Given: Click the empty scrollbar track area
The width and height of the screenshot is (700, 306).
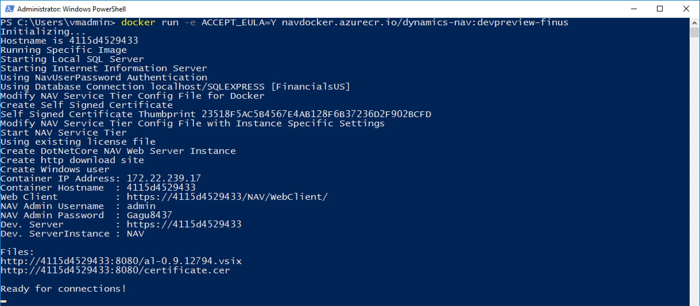Looking at the screenshot, I should pos(695,172).
